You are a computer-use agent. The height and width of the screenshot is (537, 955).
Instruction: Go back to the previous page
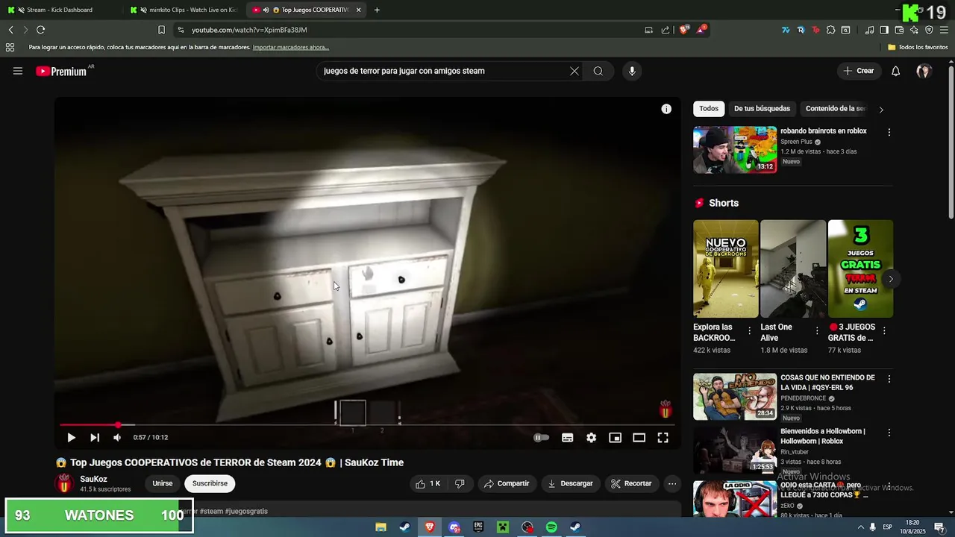[10, 30]
